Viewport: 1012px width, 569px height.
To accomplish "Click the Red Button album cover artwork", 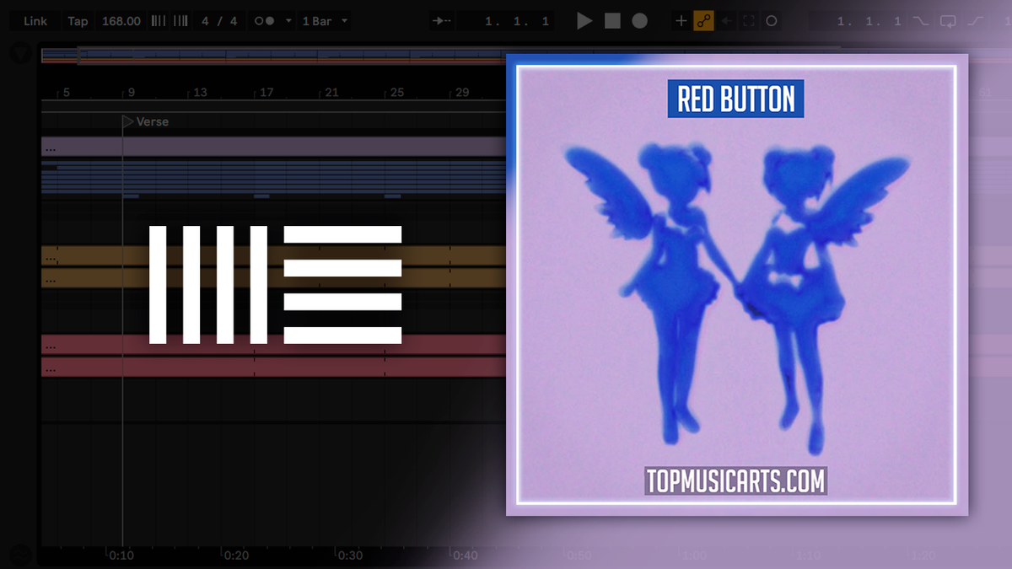I will tap(737, 285).
